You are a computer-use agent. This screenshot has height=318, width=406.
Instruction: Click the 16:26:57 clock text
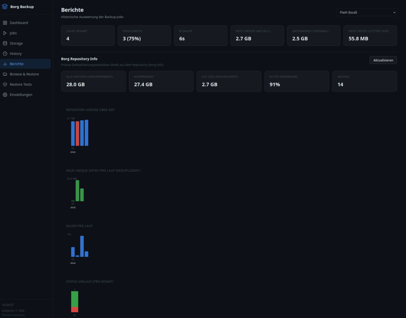click(x=8, y=305)
